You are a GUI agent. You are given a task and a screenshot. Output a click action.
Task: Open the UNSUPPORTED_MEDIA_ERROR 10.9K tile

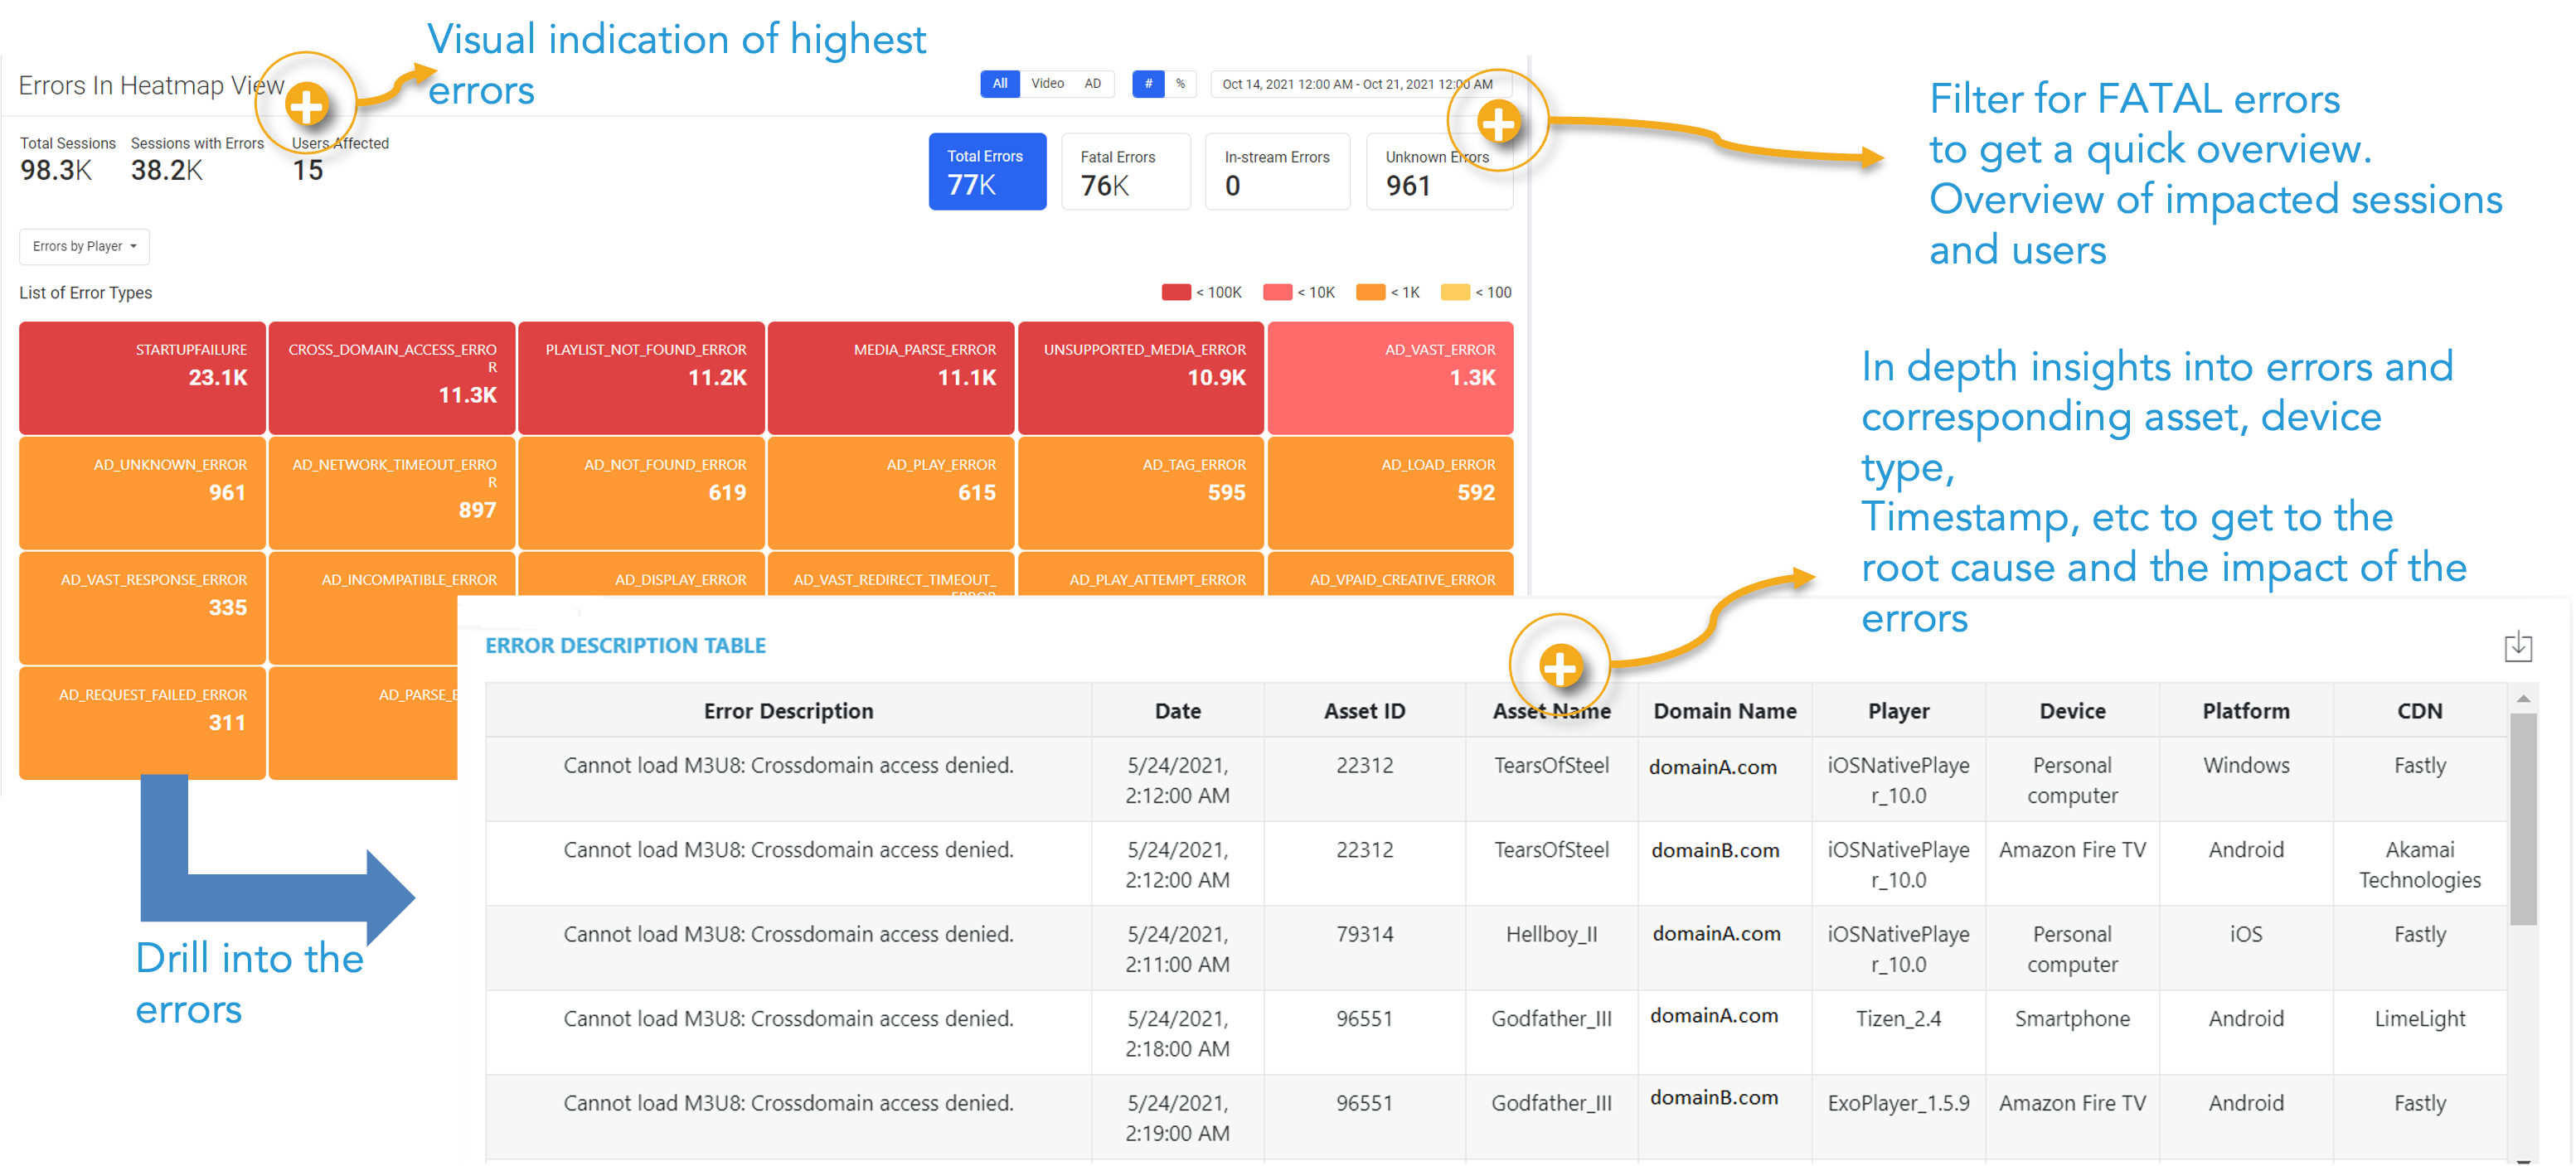[1141, 378]
